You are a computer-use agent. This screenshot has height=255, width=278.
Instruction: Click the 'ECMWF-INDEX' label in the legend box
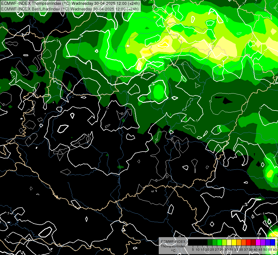pyautogui.click(x=173, y=242)
